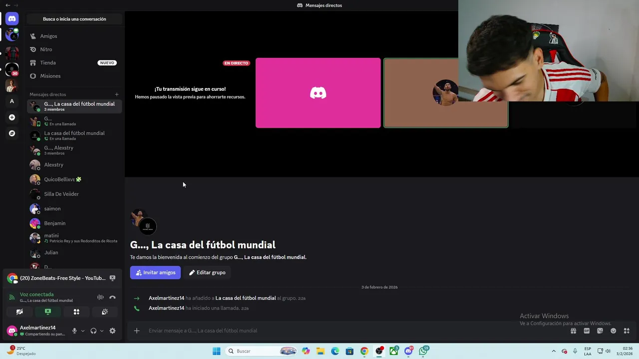639x359 pixels.
Task: Open emoji picker
Action: [x=613, y=331]
